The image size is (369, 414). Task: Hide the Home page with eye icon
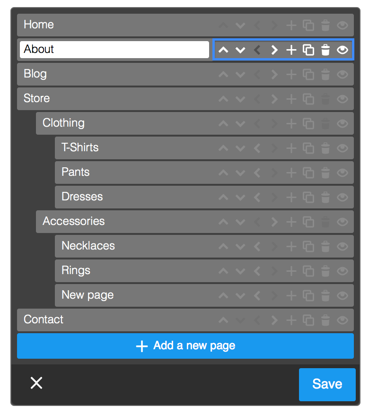343,26
